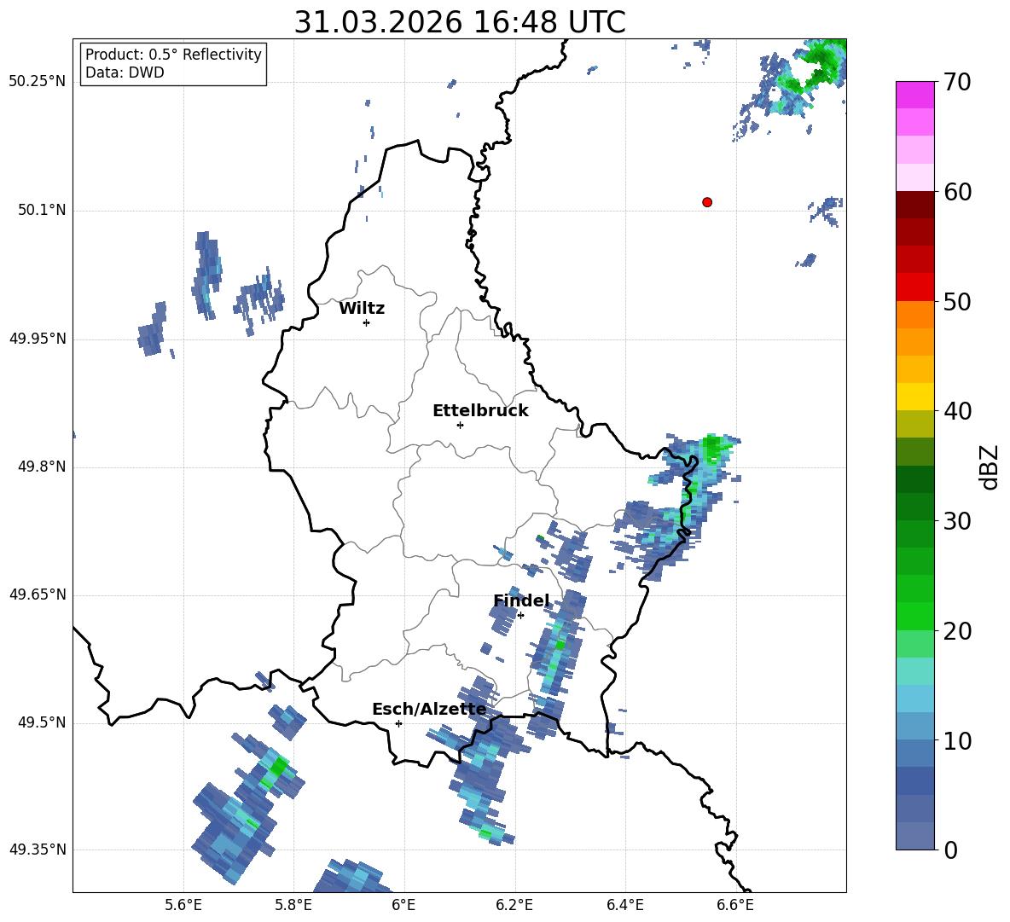1010x922 pixels.
Task: Click the olive colorbar segment below 40
Action: click(914, 424)
